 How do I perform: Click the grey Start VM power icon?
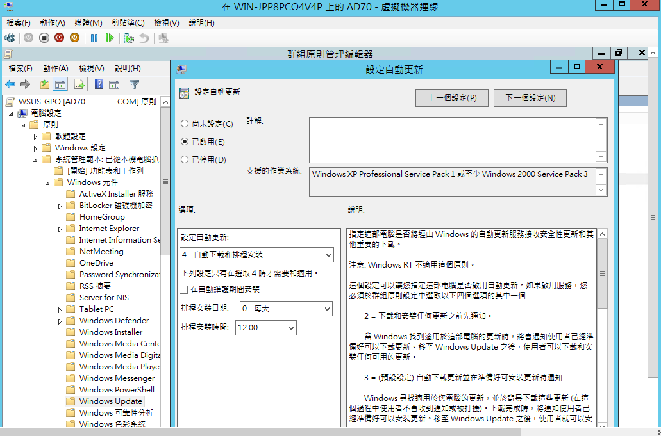point(28,38)
